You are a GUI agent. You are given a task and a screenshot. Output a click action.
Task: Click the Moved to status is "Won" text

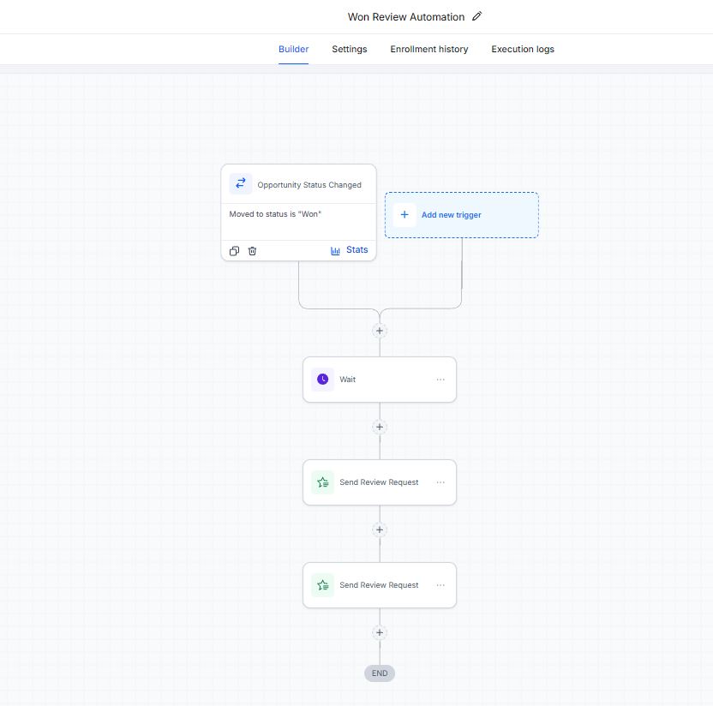coord(275,214)
